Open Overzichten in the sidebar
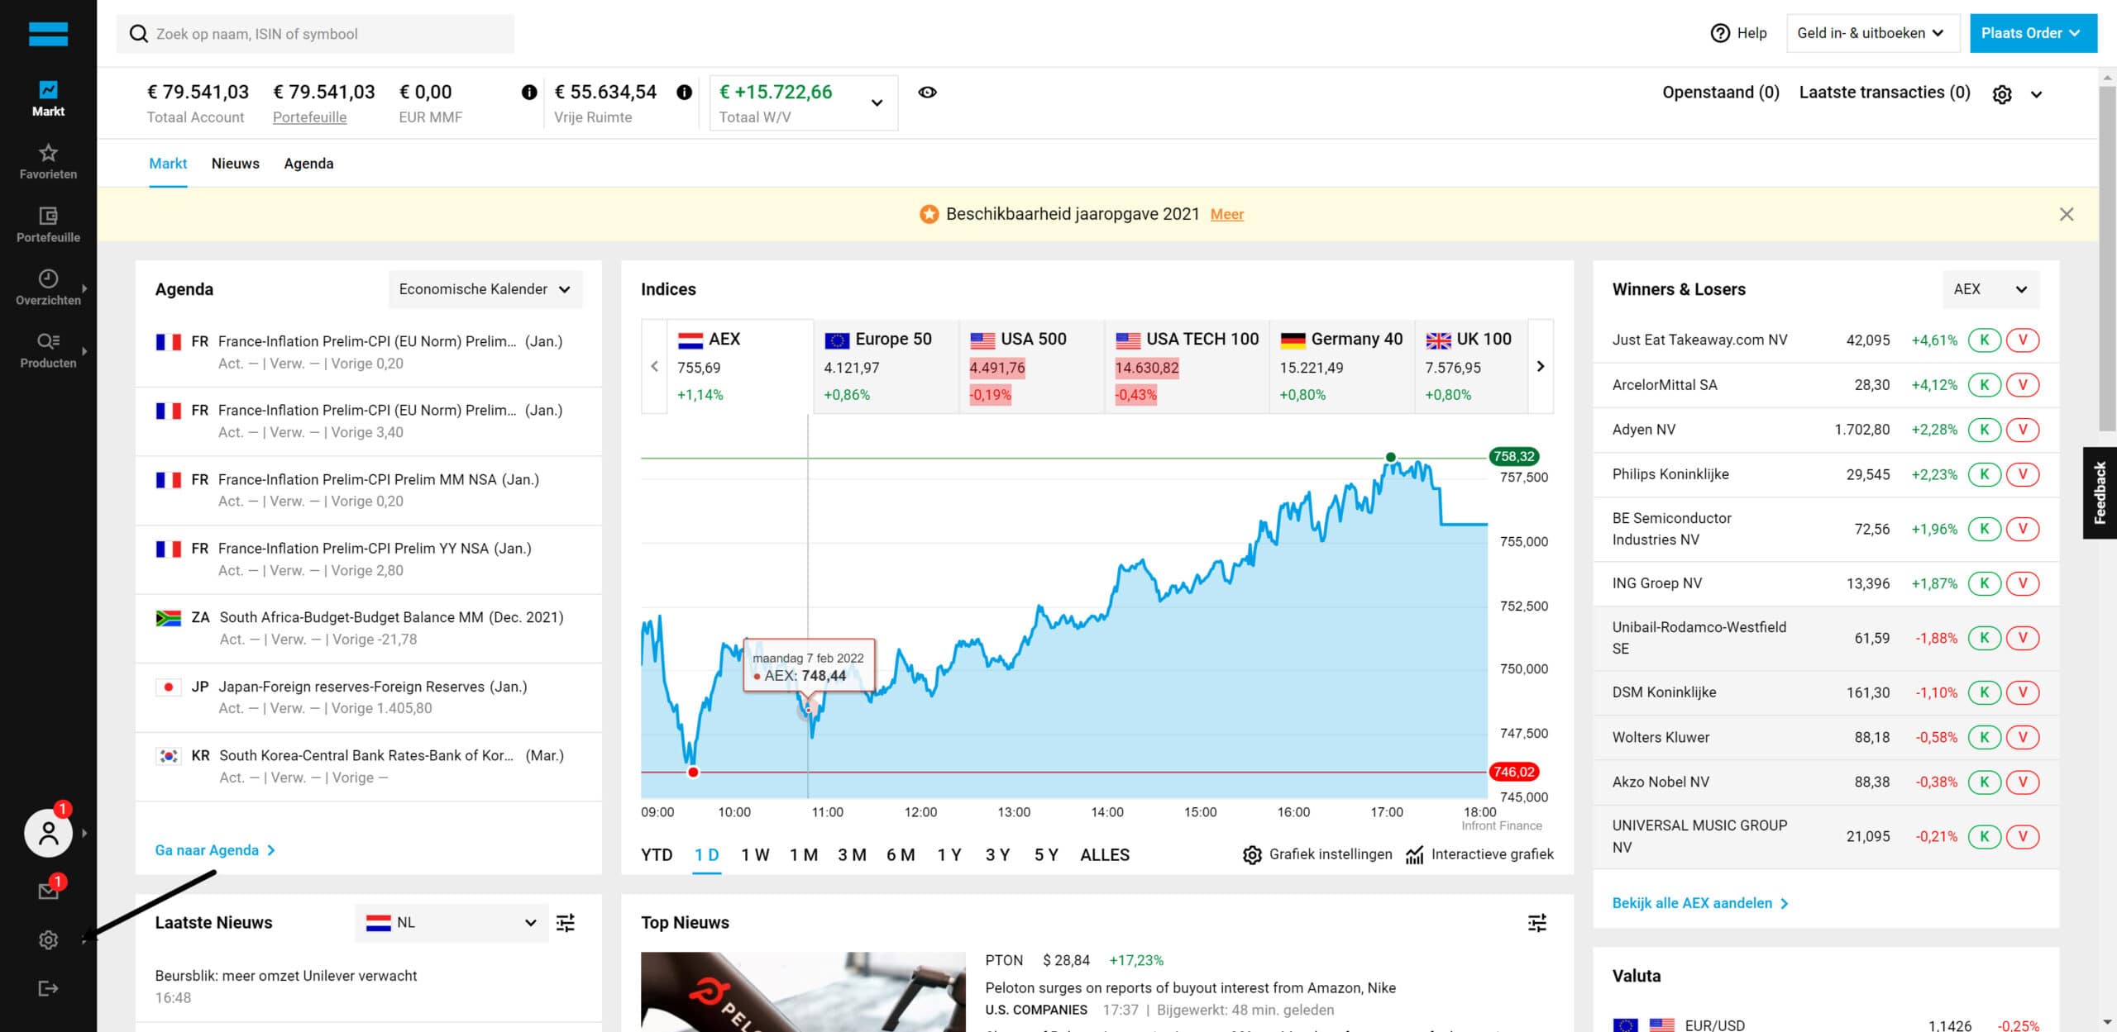 [x=48, y=288]
